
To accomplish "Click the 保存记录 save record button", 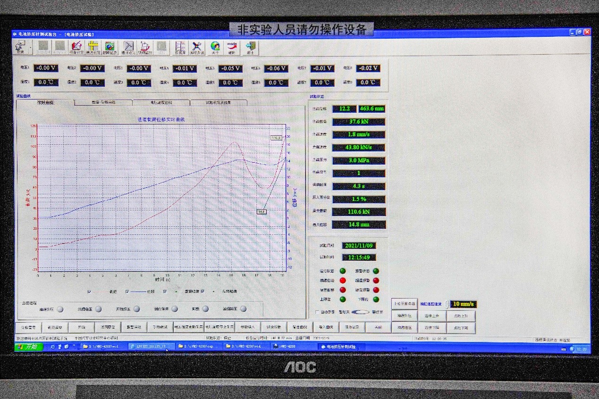I will point(353,327).
